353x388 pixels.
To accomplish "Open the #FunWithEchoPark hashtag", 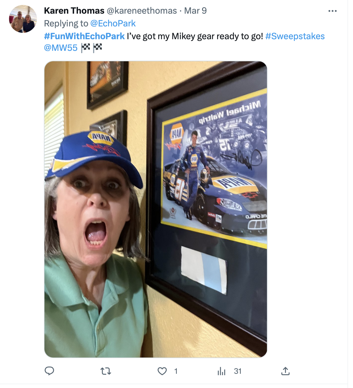I will (84, 36).
